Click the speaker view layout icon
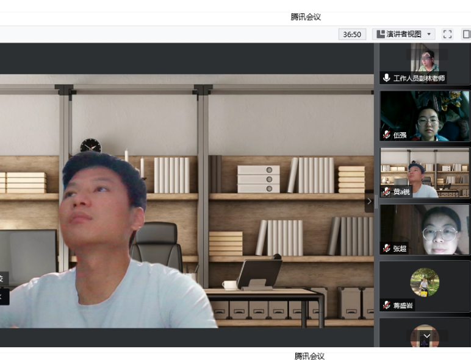 tap(381, 34)
